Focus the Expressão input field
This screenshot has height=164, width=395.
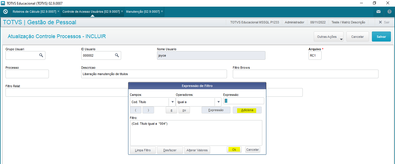243,101
